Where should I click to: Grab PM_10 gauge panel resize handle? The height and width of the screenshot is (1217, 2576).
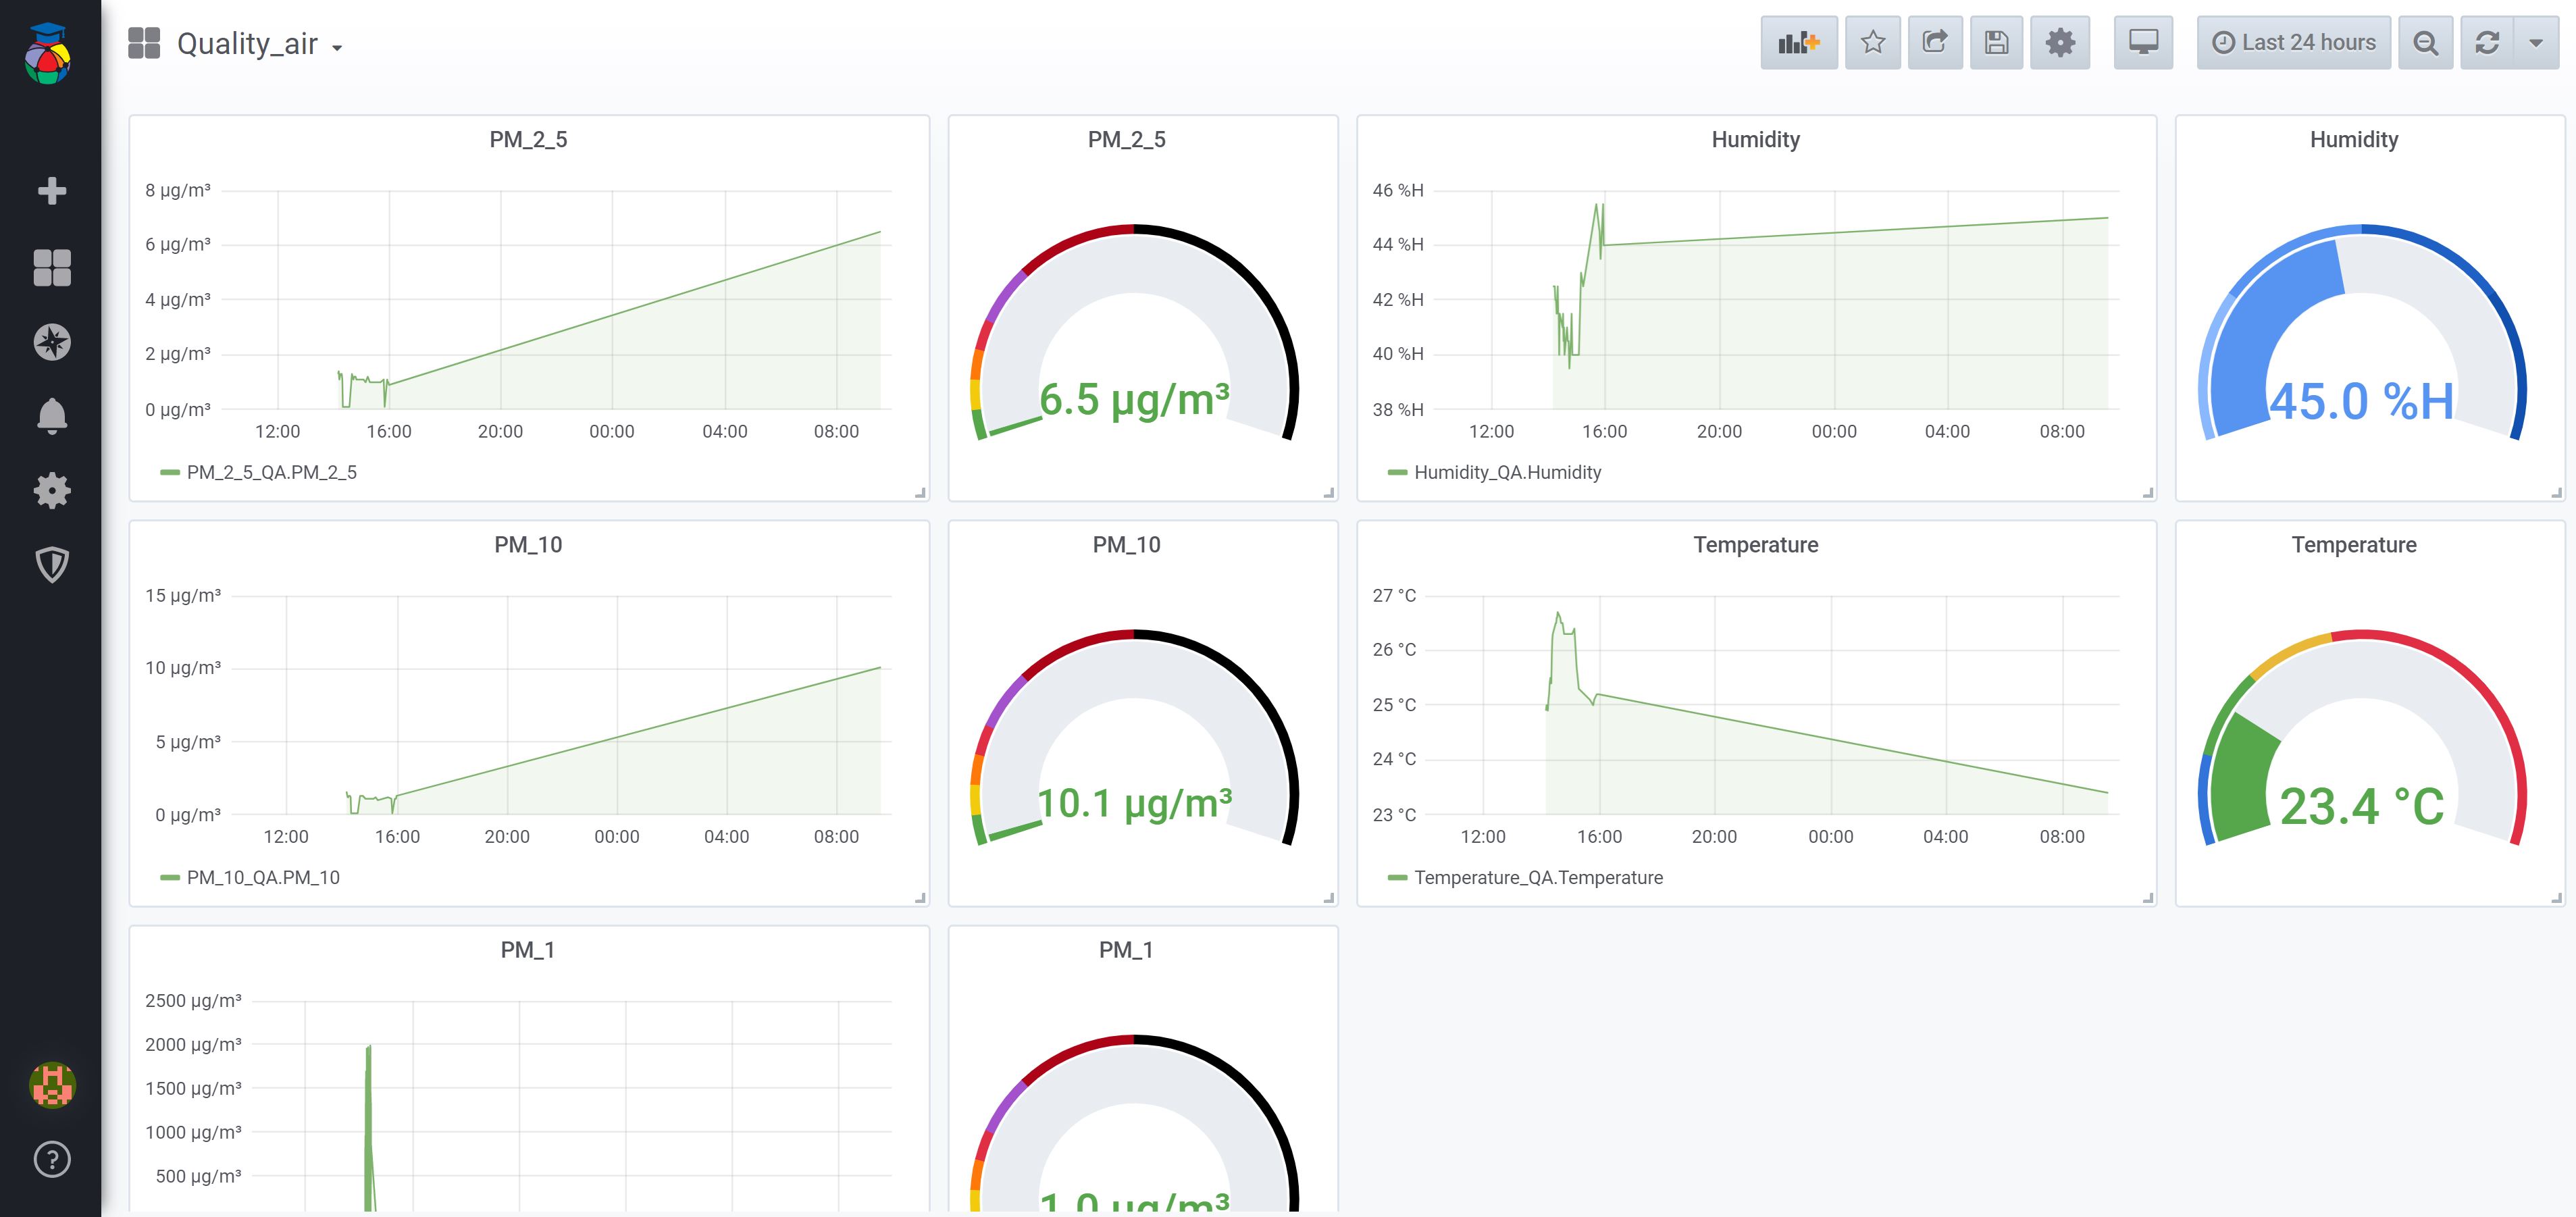1329,897
